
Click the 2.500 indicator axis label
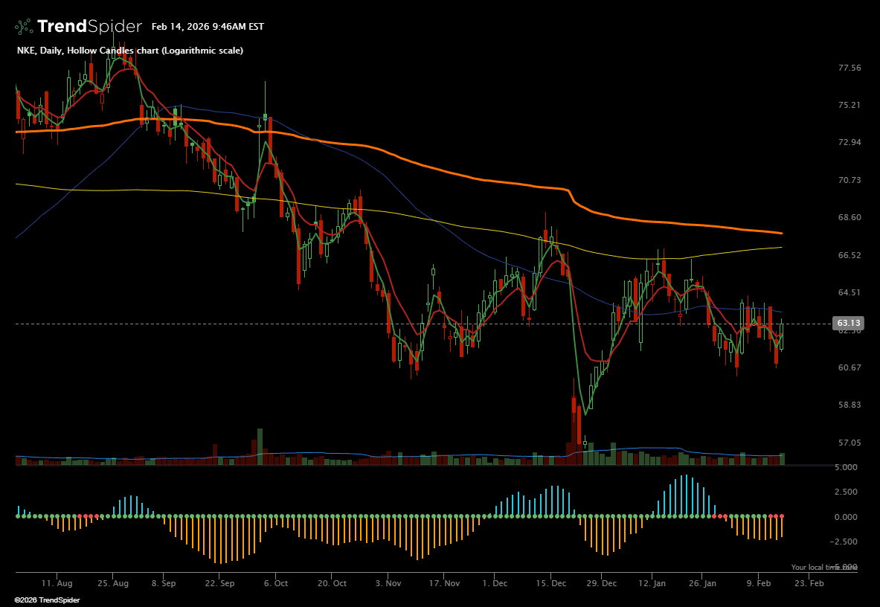847,492
